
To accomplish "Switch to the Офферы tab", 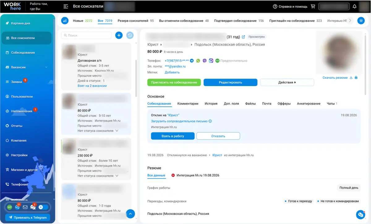I will point(284,104).
